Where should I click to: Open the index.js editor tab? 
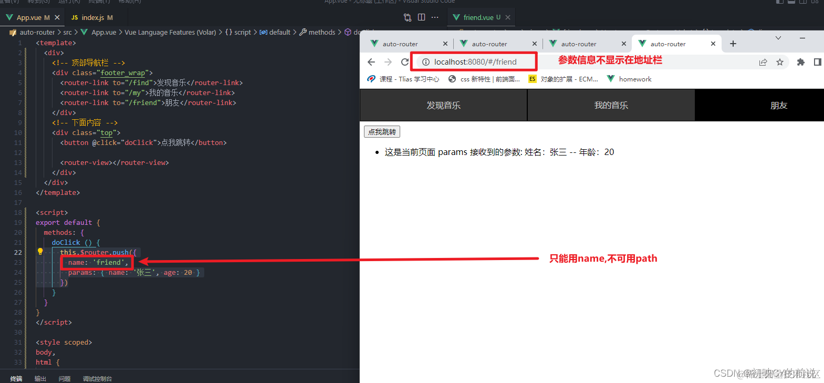click(92, 17)
